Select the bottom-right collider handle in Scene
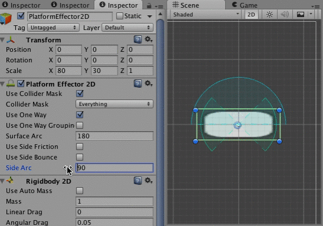 [x=279, y=141]
